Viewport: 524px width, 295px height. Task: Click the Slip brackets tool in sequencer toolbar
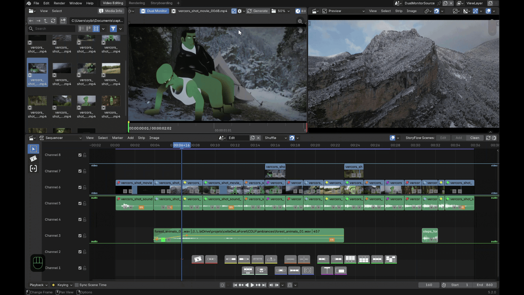click(33, 169)
